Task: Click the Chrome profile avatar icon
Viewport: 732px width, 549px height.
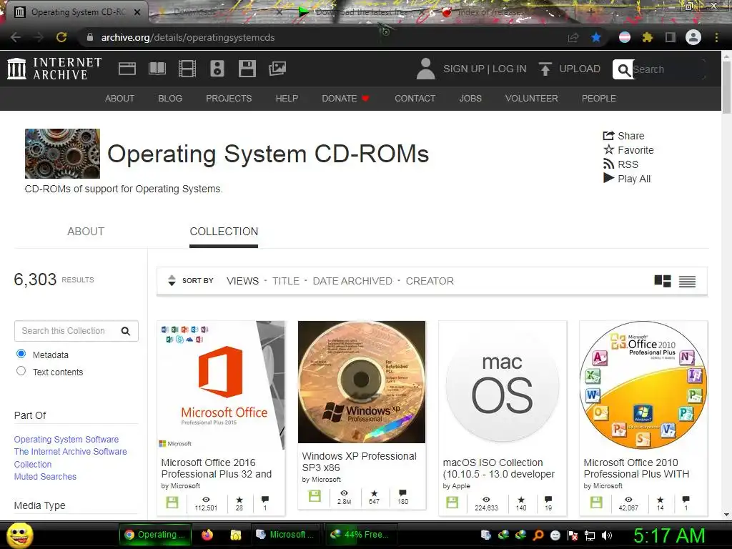Action: coord(693,37)
